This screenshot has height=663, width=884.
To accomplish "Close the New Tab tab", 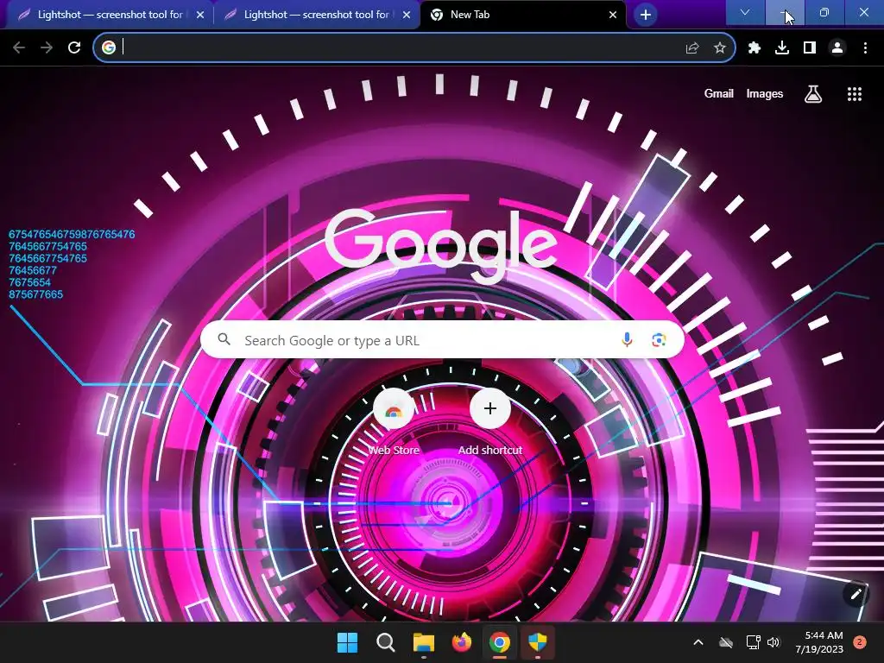I will [613, 15].
